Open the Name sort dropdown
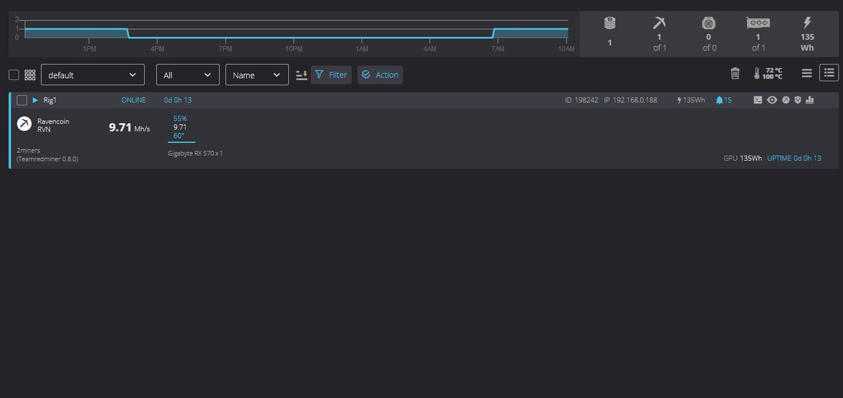This screenshot has width=843, height=398. 257,75
